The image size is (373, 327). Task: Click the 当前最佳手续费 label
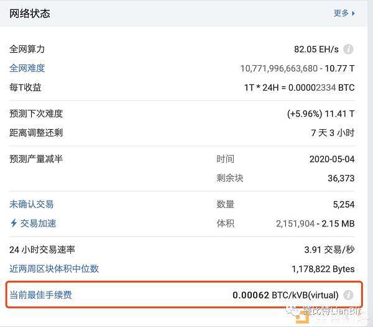tap(40, 295)
